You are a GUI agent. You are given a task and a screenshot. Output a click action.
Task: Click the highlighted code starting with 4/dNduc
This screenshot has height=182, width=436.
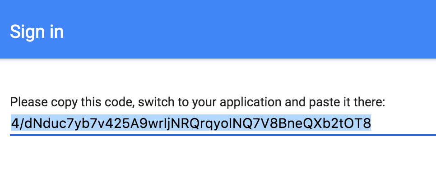[x=191, y=123]
